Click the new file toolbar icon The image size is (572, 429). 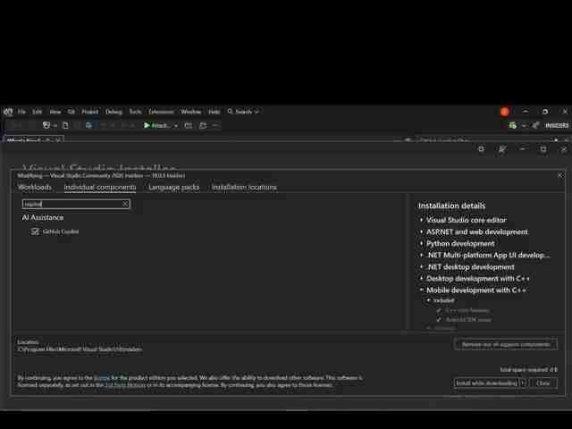[x=65, y=125]
